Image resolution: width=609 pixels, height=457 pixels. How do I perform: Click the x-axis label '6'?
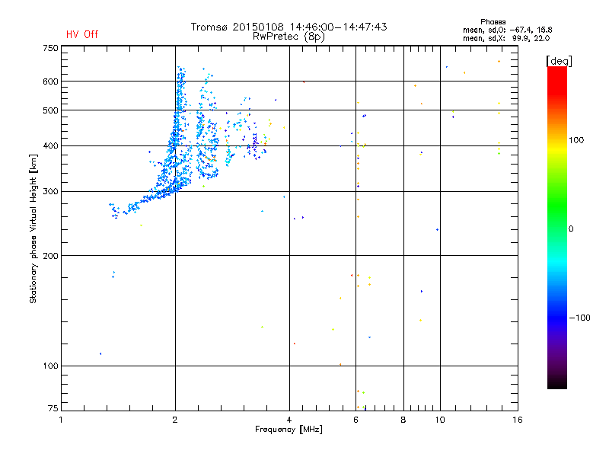(356, 420)
